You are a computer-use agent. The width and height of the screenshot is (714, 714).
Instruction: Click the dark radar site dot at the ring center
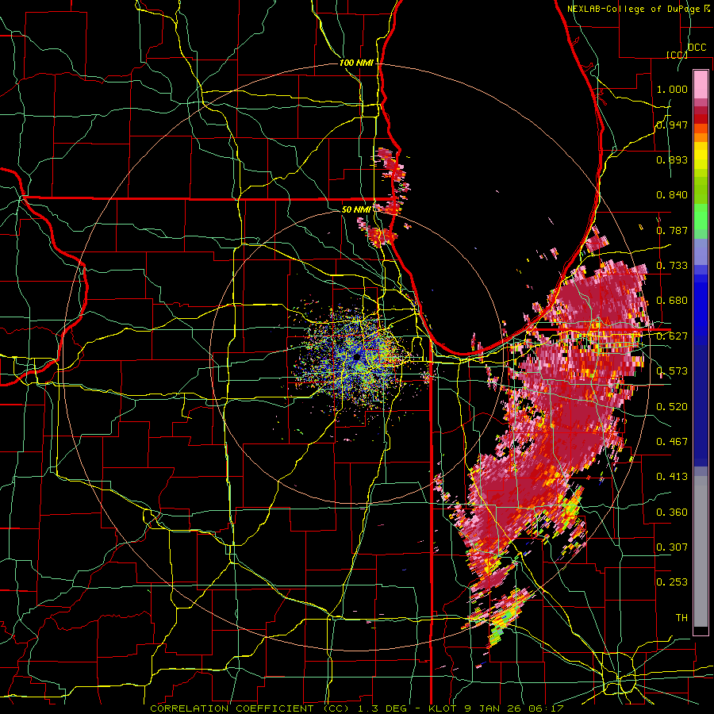tap(356, 357)
